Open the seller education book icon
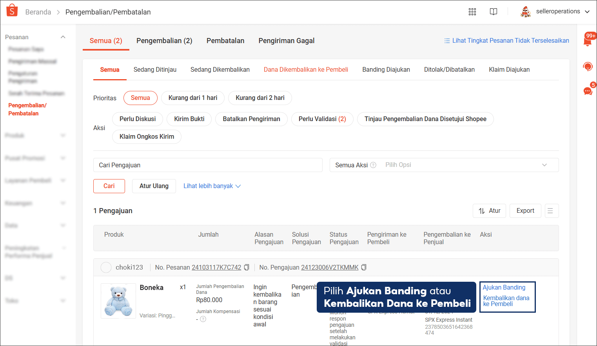Screen dimensions: 597x346 494,12
